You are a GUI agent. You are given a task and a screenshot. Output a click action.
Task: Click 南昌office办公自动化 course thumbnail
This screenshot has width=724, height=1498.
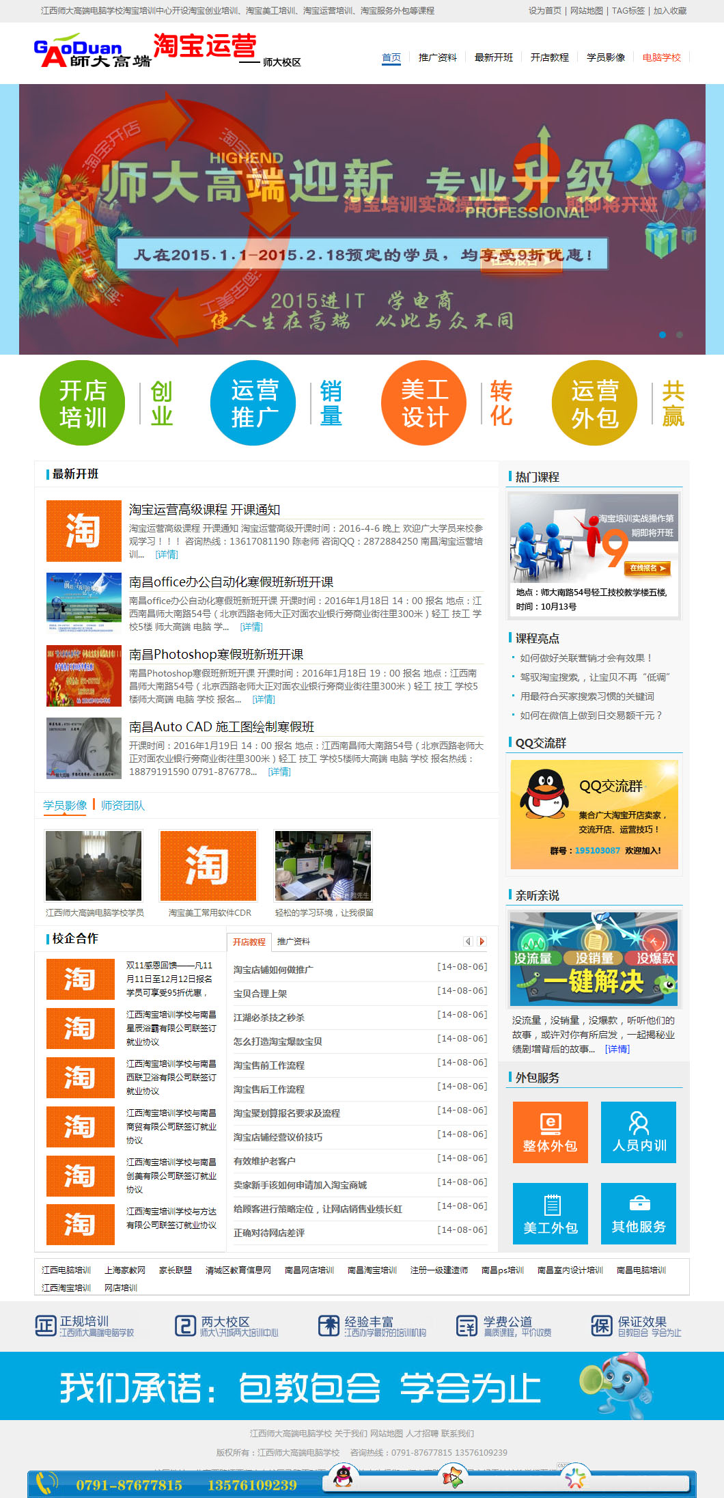(x=84, y=603)
